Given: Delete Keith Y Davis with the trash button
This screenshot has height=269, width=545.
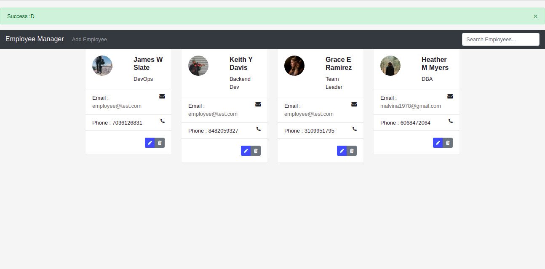Looking at the screenshot, I should [x=256, y=151].
